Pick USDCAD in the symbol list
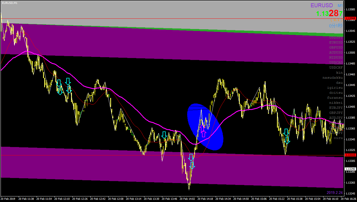The height and width of the screenshot is (202, 357). [336, 62]
